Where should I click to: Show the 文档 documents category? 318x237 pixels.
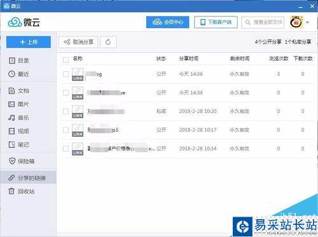point(18,91)
